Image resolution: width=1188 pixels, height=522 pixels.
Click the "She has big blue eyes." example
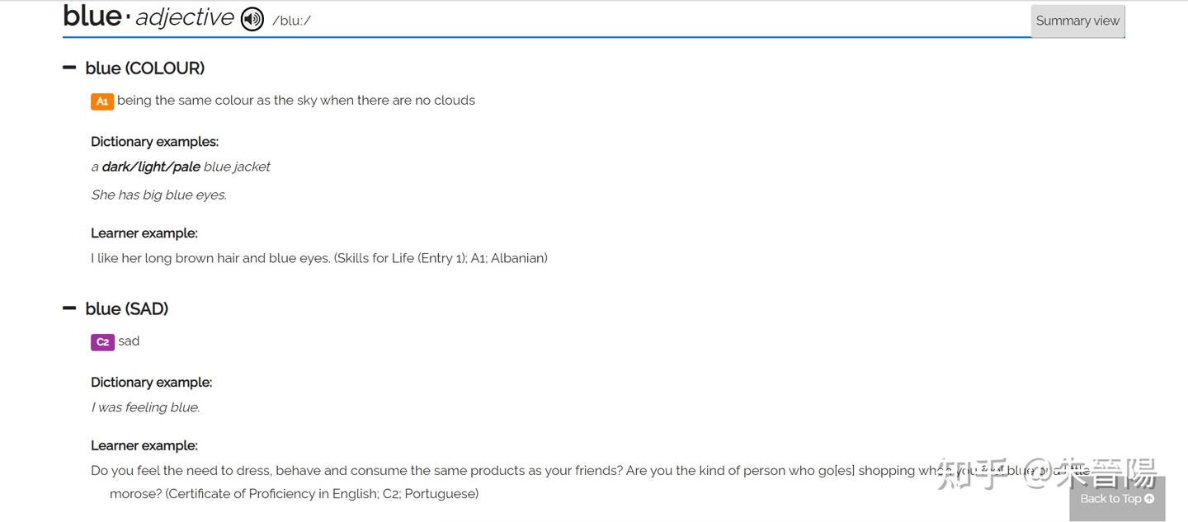(158, 195)
